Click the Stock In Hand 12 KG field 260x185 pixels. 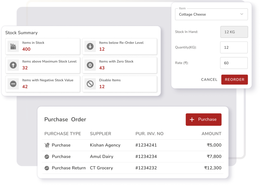pyautogui.click(x=234, y=32)
